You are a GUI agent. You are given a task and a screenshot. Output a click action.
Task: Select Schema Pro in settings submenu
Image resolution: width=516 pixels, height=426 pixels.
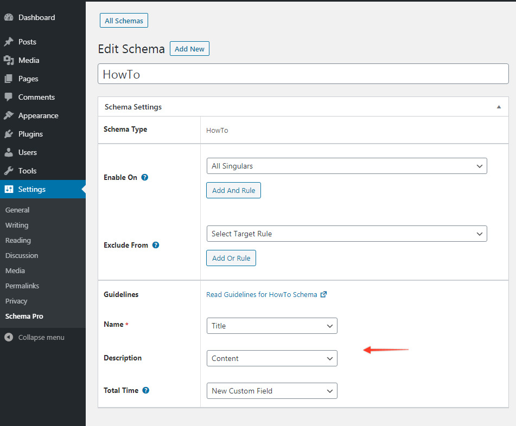point(24,316)
